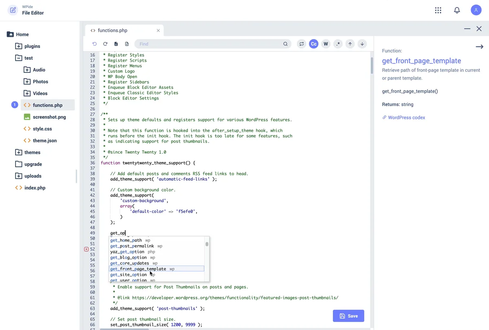
Task: Click the redo icon in the editor toolbar
Action: [x=105, y=44]
